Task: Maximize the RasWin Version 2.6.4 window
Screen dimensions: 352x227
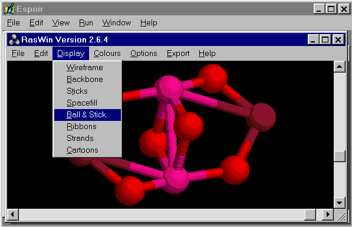Action: tap(325, 40)
